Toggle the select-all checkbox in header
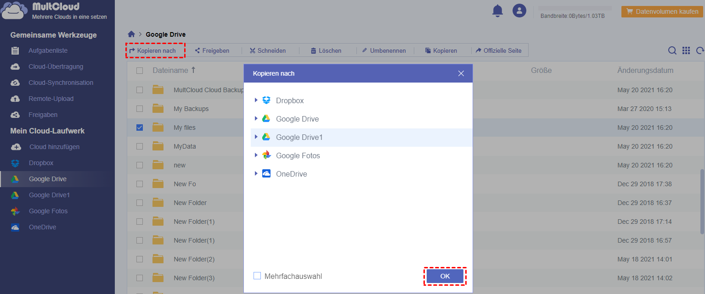 click(x=140, y=71)
